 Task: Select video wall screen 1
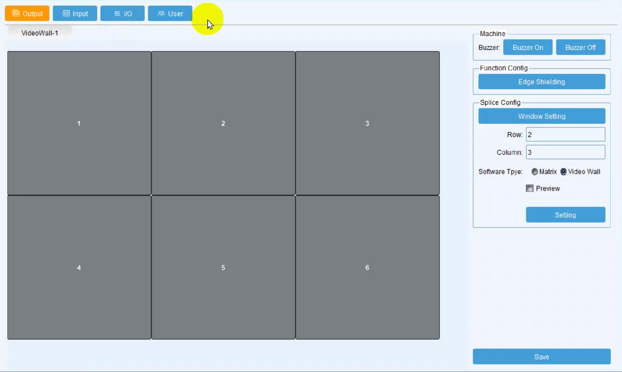tap(79, 123)
